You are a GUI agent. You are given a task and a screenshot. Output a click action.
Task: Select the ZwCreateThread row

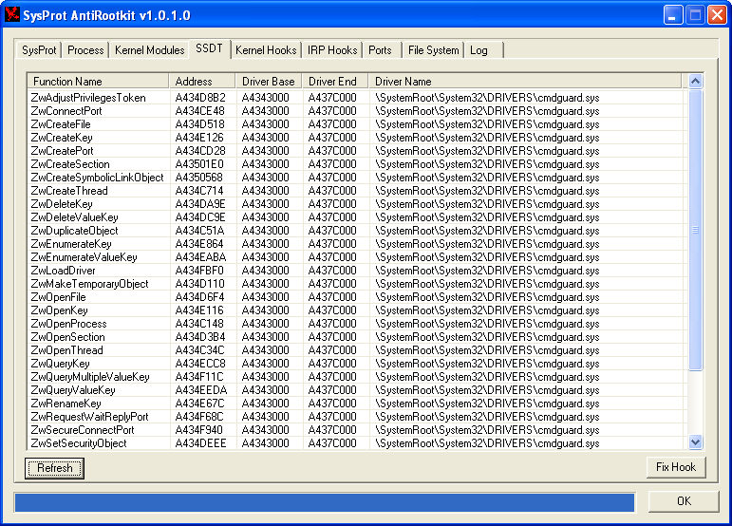355,191
